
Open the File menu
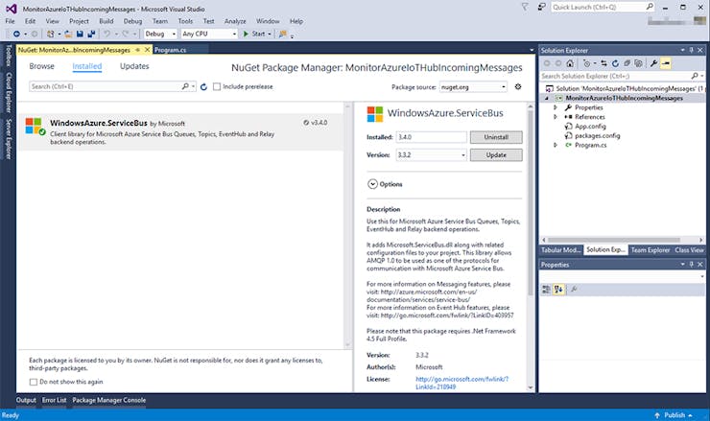tap(10, 21)
